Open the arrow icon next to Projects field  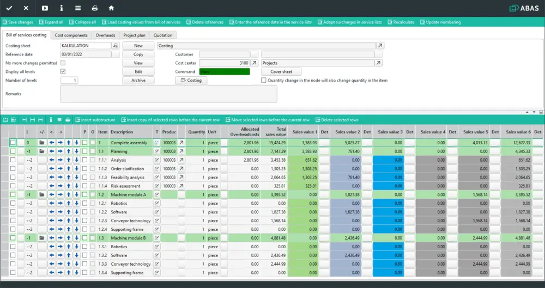379,63
